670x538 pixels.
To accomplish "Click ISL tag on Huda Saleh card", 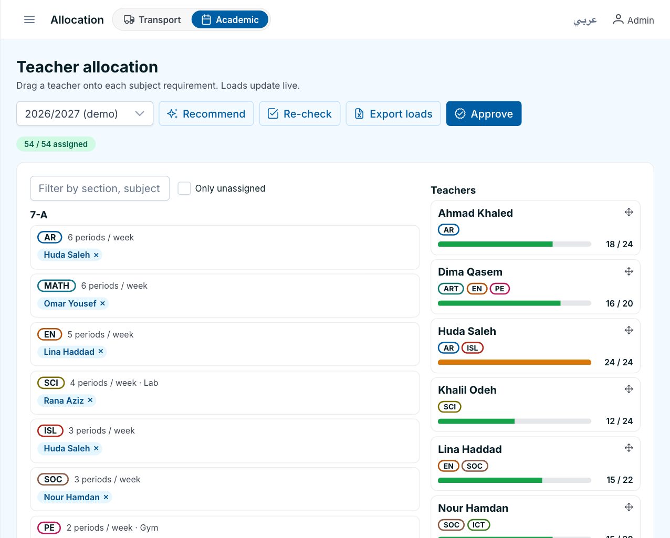I will pyautogui.click(x=473, y=348).
